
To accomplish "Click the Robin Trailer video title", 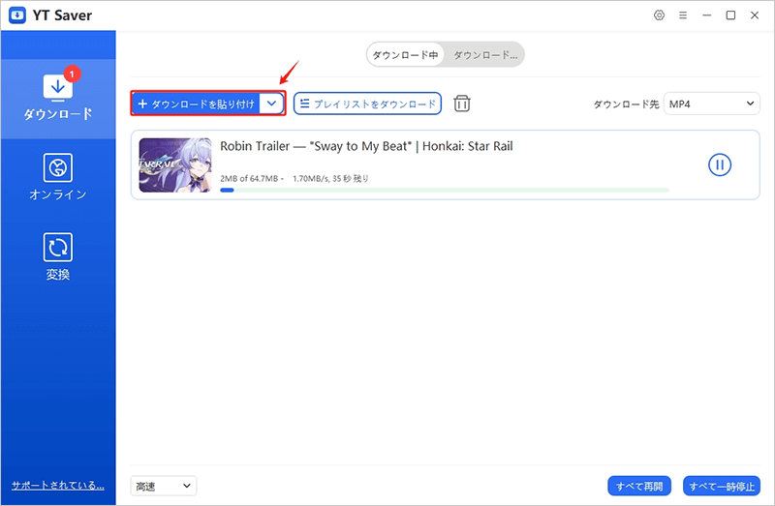I will pos(366,146).
